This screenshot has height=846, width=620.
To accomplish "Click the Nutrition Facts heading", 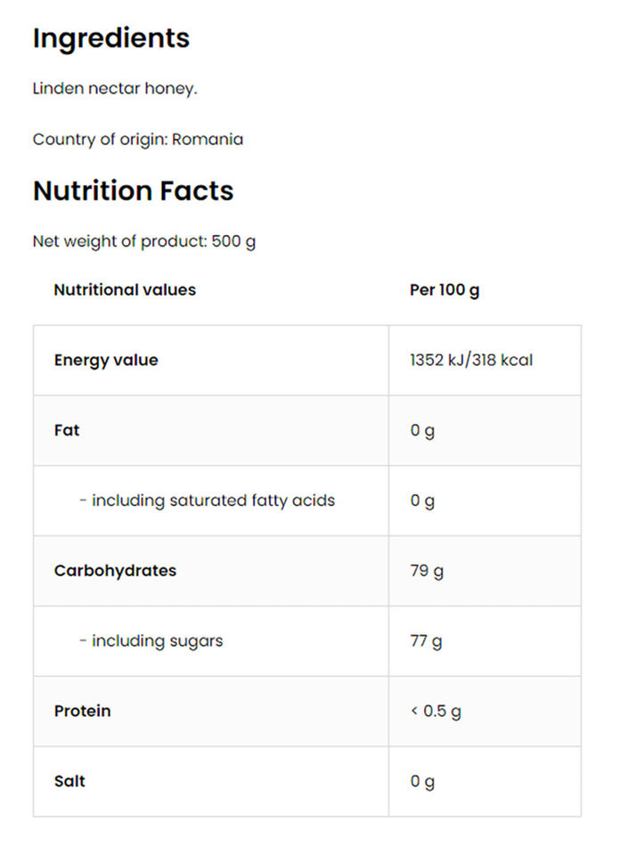I will click(134, 191).
